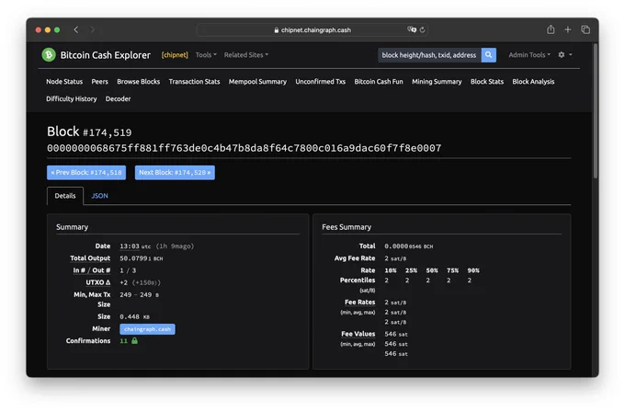The image size is (625, 412).
Task: Click the Fees Total value 0.0000546 BCH
Action: [x=409, y=246]
